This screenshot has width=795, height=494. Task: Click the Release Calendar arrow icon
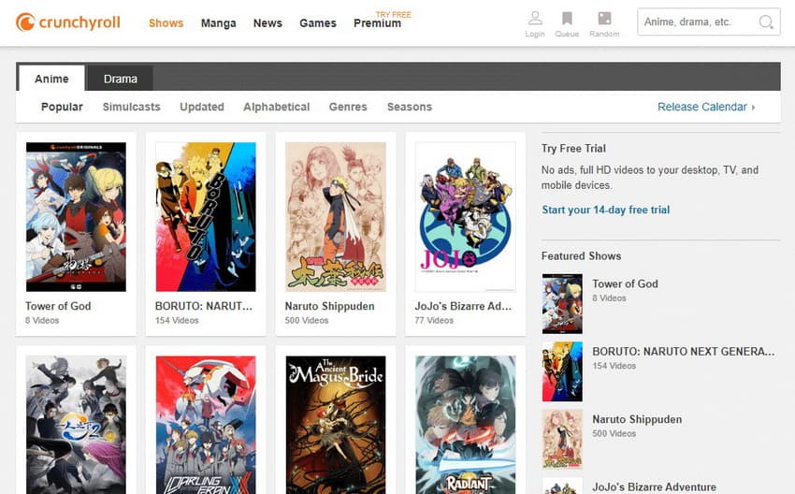point(754,107)
